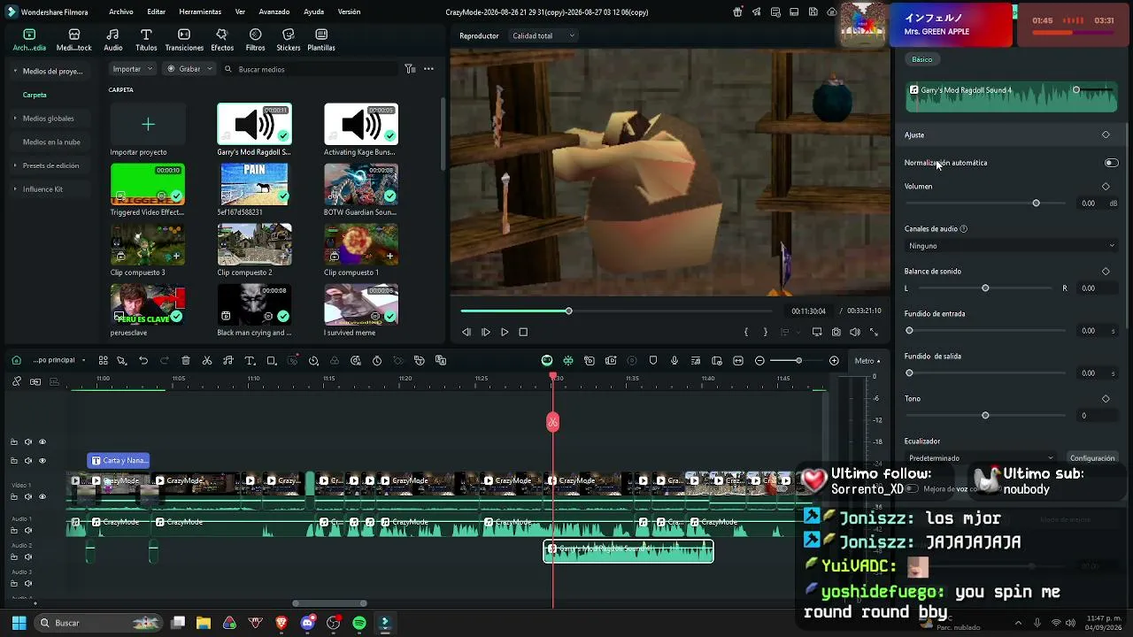This screenshot has width=1133, height=637.
Task: Click the delete trash icon in timeline toolbar
Action: [x=186, y=361]
